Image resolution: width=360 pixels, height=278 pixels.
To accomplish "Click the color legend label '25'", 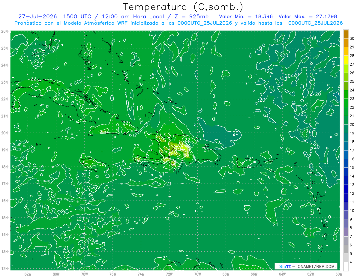I will pyautogui.click(x=352, y=82).
